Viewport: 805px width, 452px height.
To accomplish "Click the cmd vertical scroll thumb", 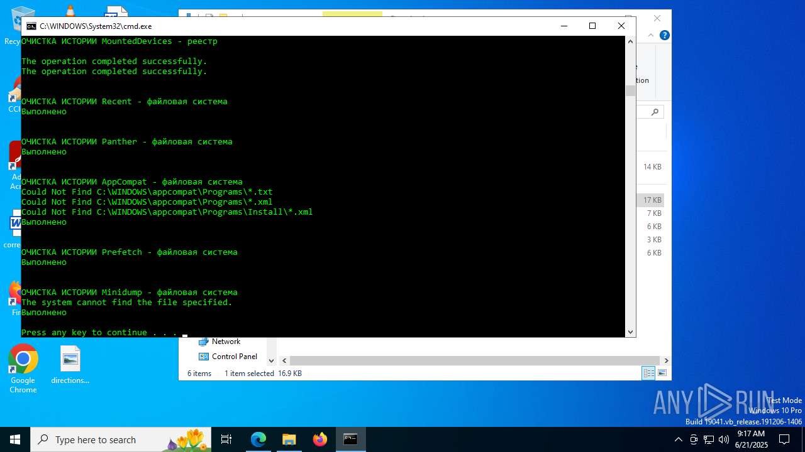I will (x=630, y=90).
